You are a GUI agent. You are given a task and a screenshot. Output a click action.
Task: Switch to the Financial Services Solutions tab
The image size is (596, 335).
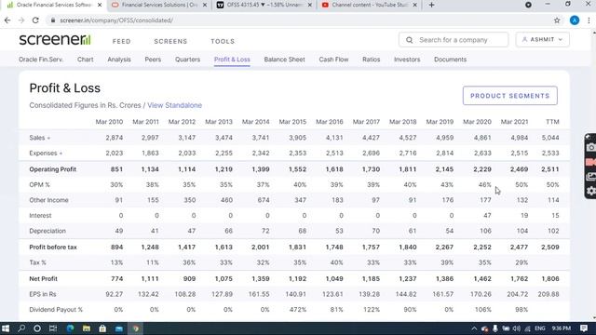click(x=159, y=5)
